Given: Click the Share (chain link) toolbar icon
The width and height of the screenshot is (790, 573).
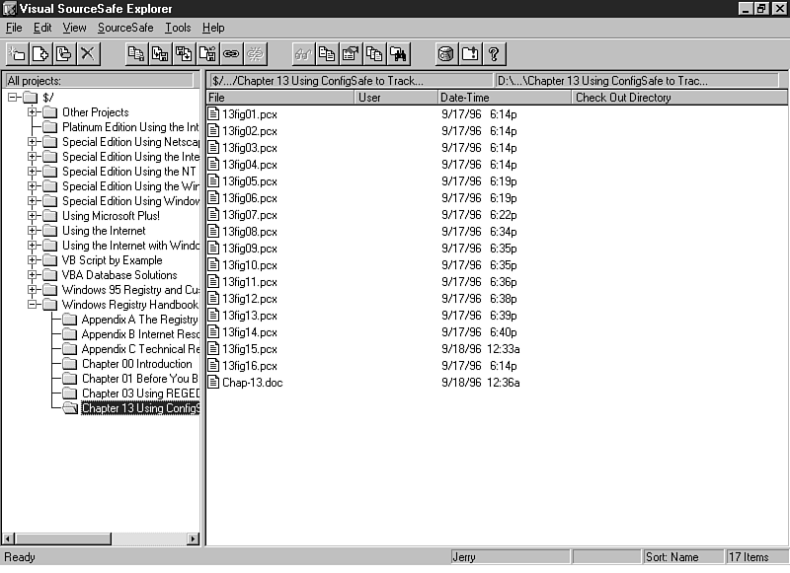Looking at the screenshot, I should (x=231, y=54).
